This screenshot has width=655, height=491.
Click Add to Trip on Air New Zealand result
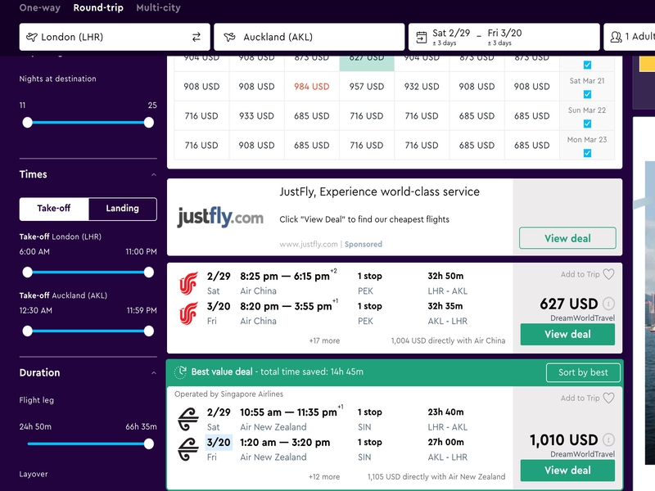pyautogui.click(x=580, y=398)
